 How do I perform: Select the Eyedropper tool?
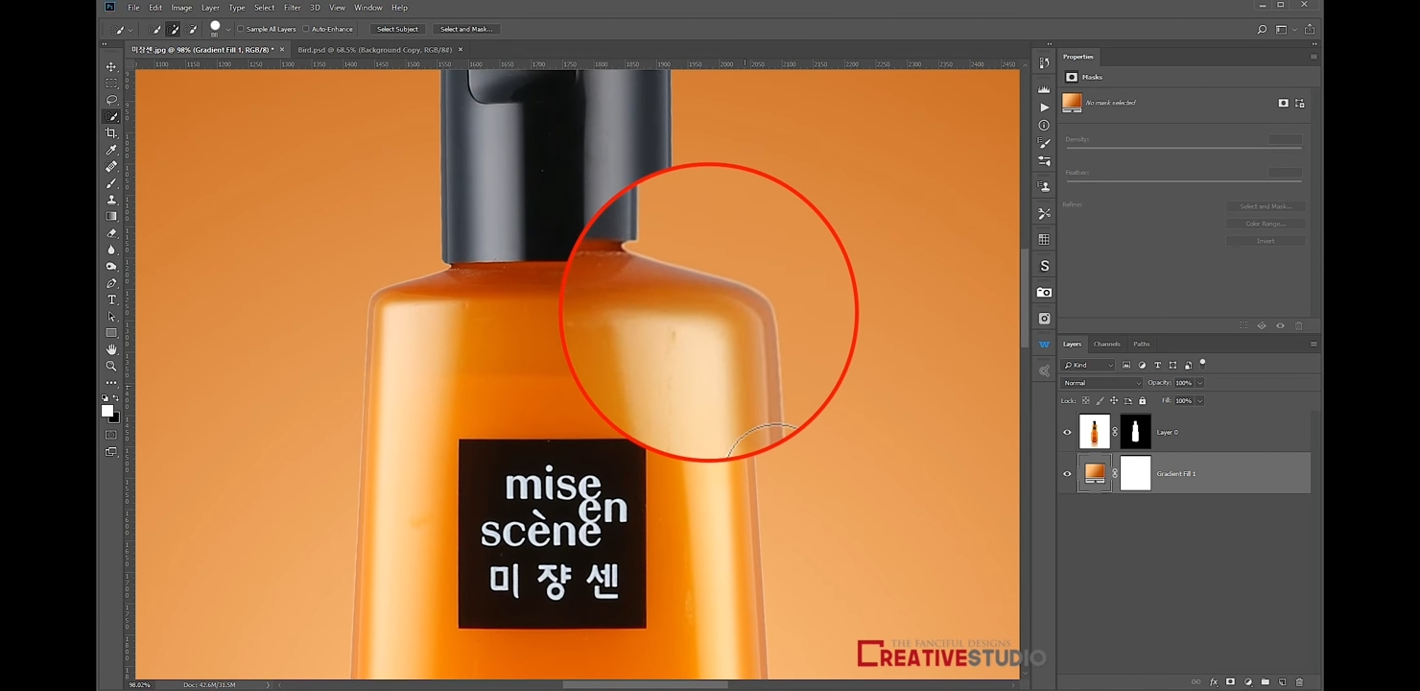pyautogui.click(x=111, y=150)
